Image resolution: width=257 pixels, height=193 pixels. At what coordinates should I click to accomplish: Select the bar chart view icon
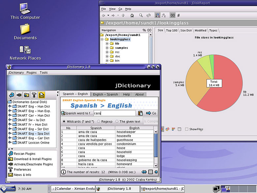tap(173, 129)
